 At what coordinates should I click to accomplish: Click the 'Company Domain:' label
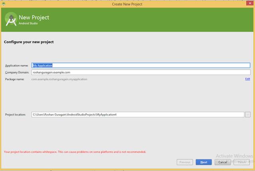(17, 72)
